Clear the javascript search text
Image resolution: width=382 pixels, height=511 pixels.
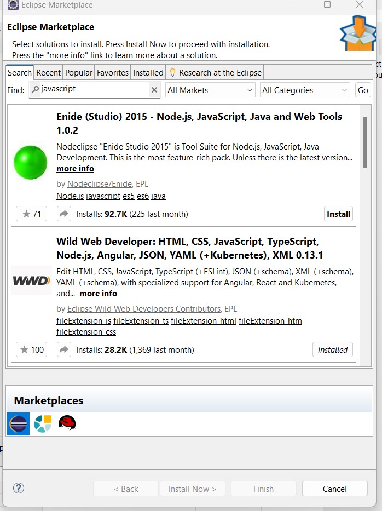(x=154, y=90)
